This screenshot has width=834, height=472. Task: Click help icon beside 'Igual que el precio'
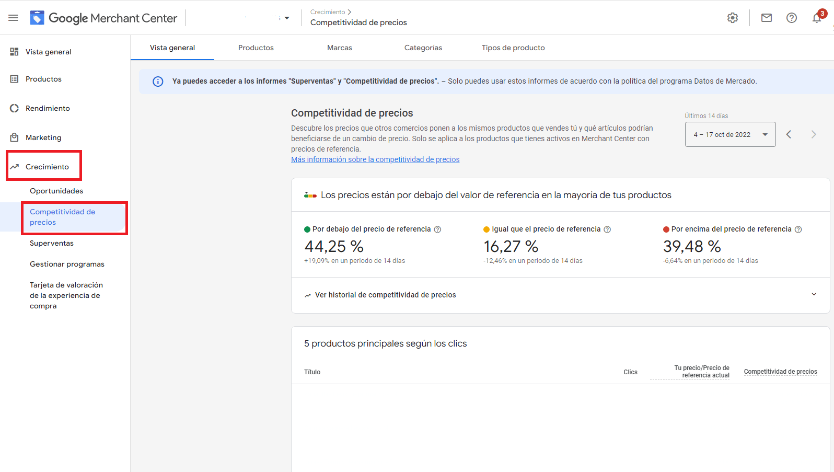click(607, 229)
